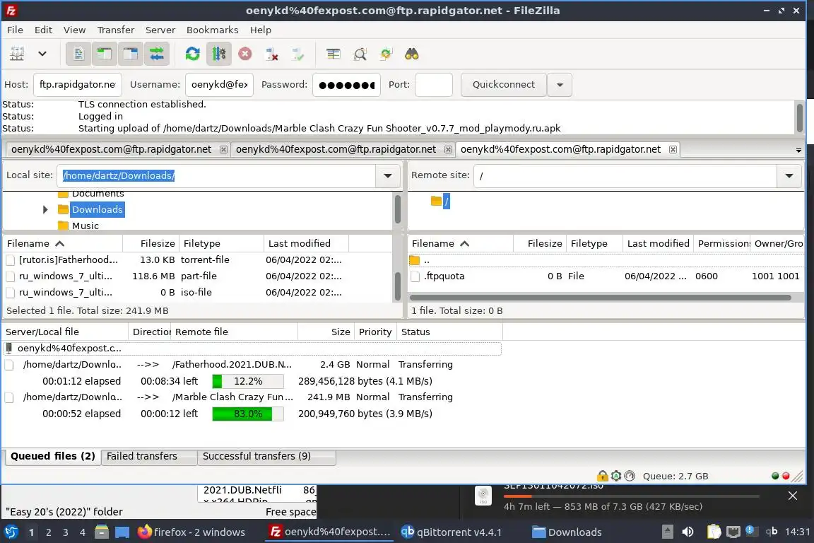814x543 pixels.
Task: Click the encryption lock status icon
Action: [602, 476]
